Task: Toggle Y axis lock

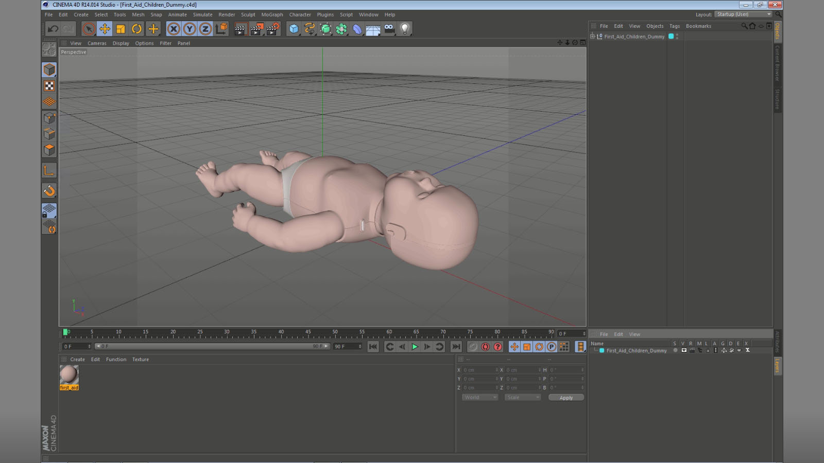Action: pyautogui.click(x=190, y=29)
